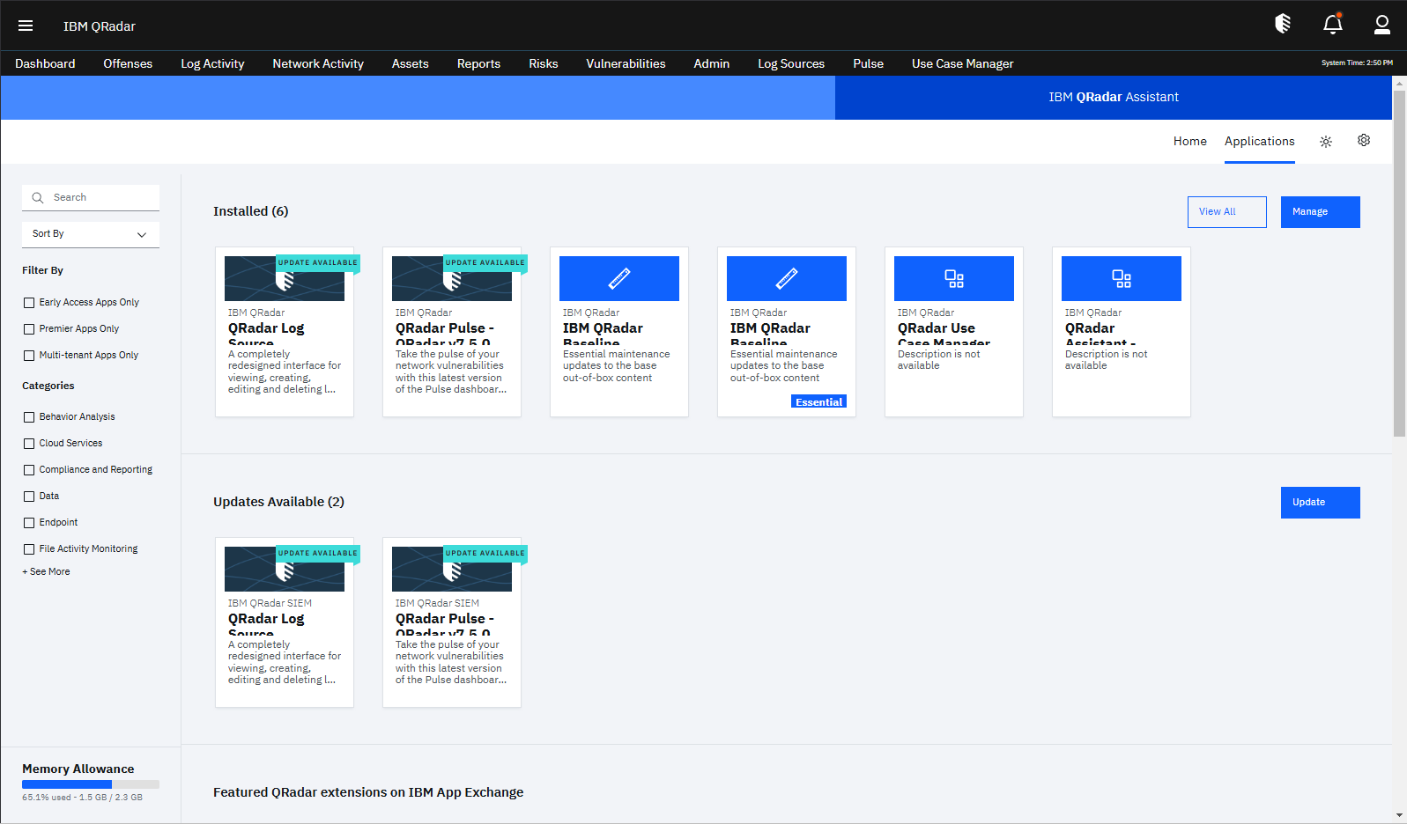Open the Reports tab
The width and height of the screenshot is (1407, 824).
pyautogui.click(x=478, y=63)
